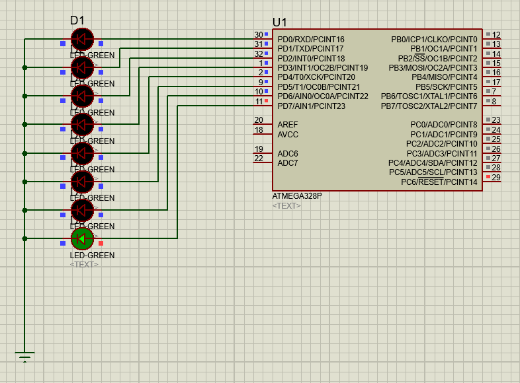Click the red logic-state indicator at pin 29
This screenshot has height=383, width=520.
pos(488,177)
